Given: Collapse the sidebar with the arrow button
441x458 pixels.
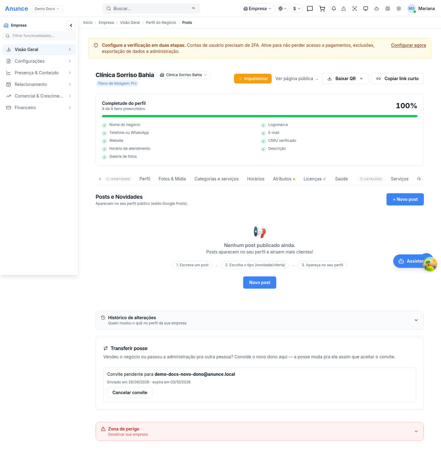Looking at the screenshot, I should [71, 25].
